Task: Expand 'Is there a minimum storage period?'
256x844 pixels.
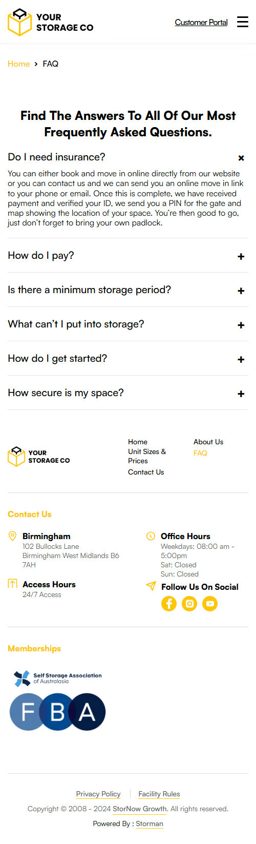Action: pyautogui.click(x=128, y=290)
